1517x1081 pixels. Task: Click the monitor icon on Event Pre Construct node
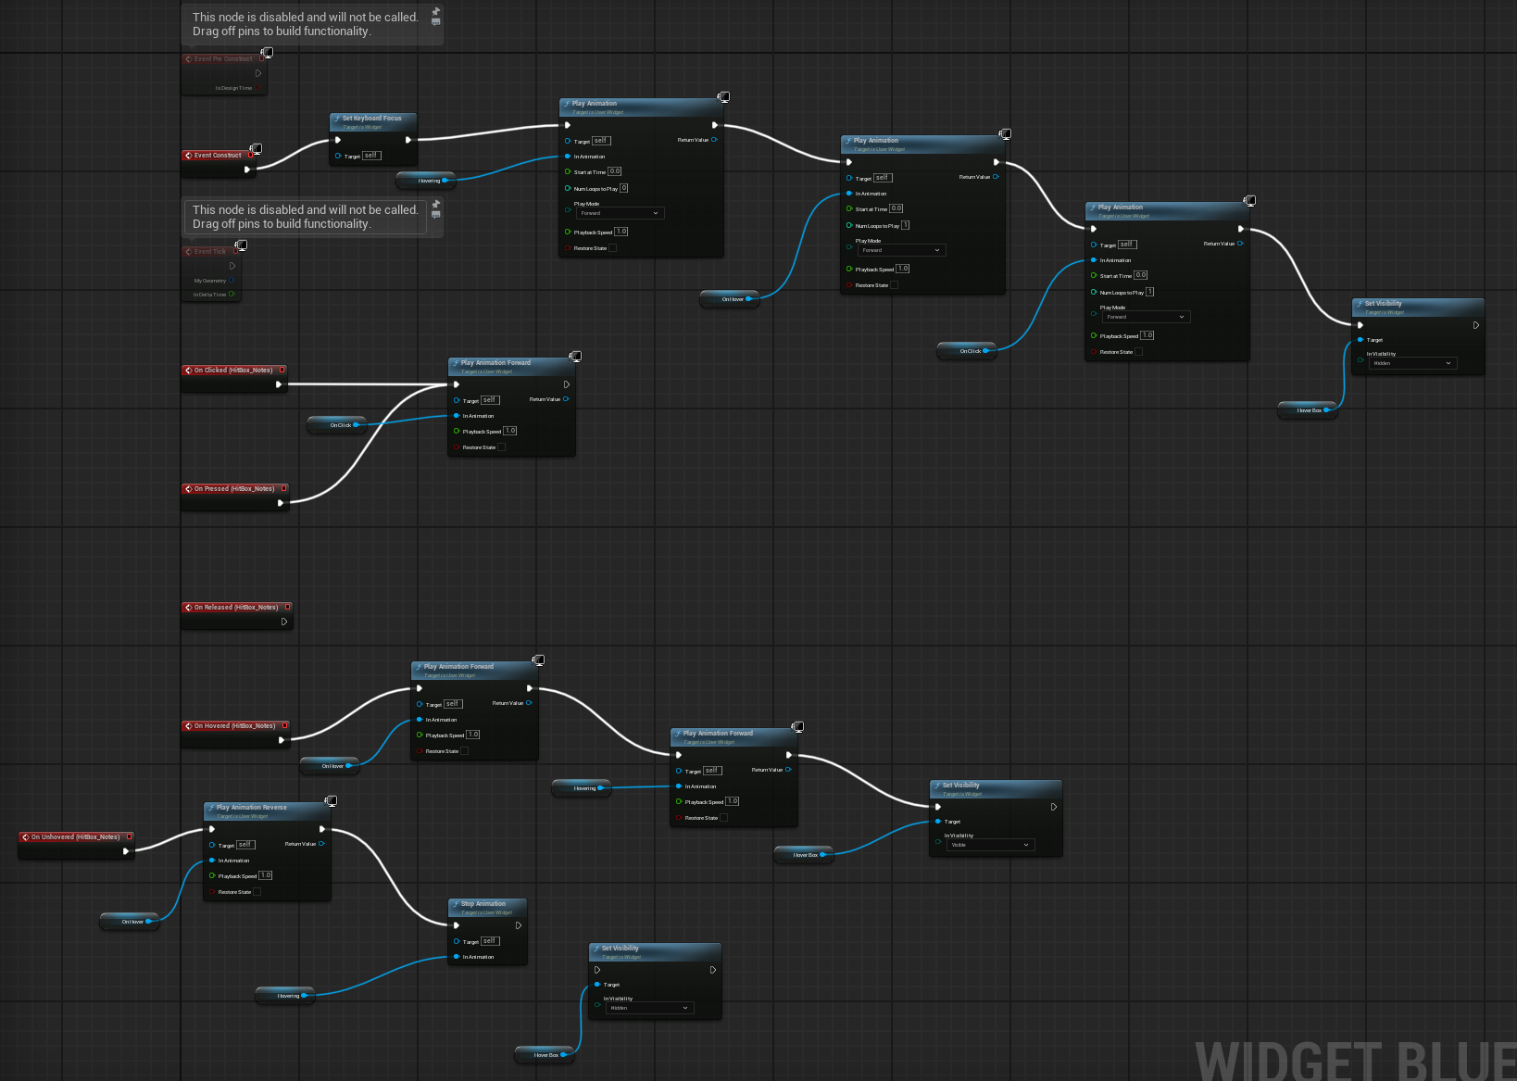(267, 52)
